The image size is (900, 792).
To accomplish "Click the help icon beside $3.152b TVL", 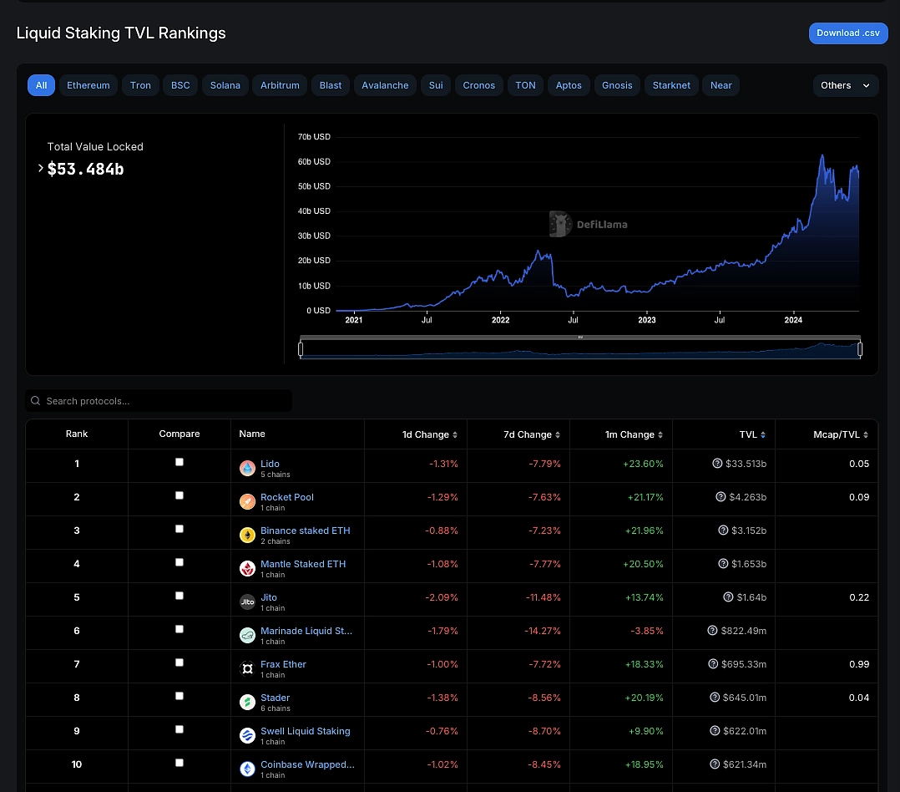I will click(723, 530).
